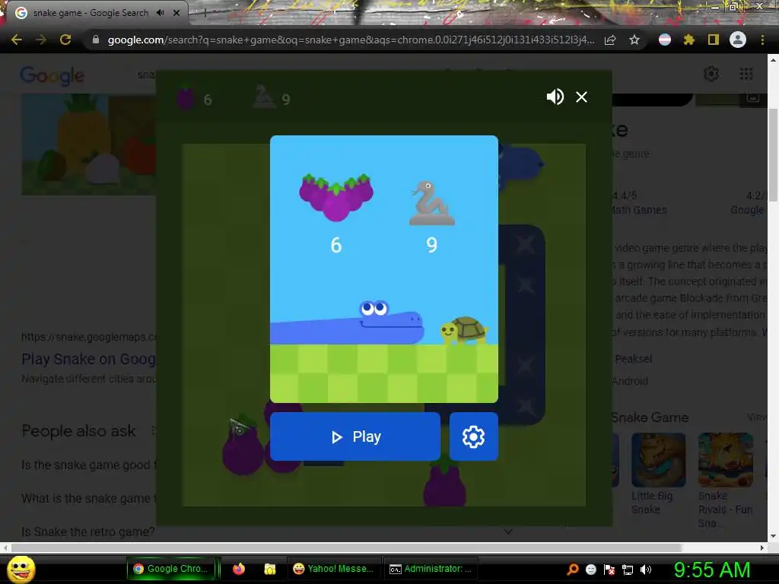Screen dimensions: 779x584
Task: Focus the address bar URL
Action: point(351,40)
